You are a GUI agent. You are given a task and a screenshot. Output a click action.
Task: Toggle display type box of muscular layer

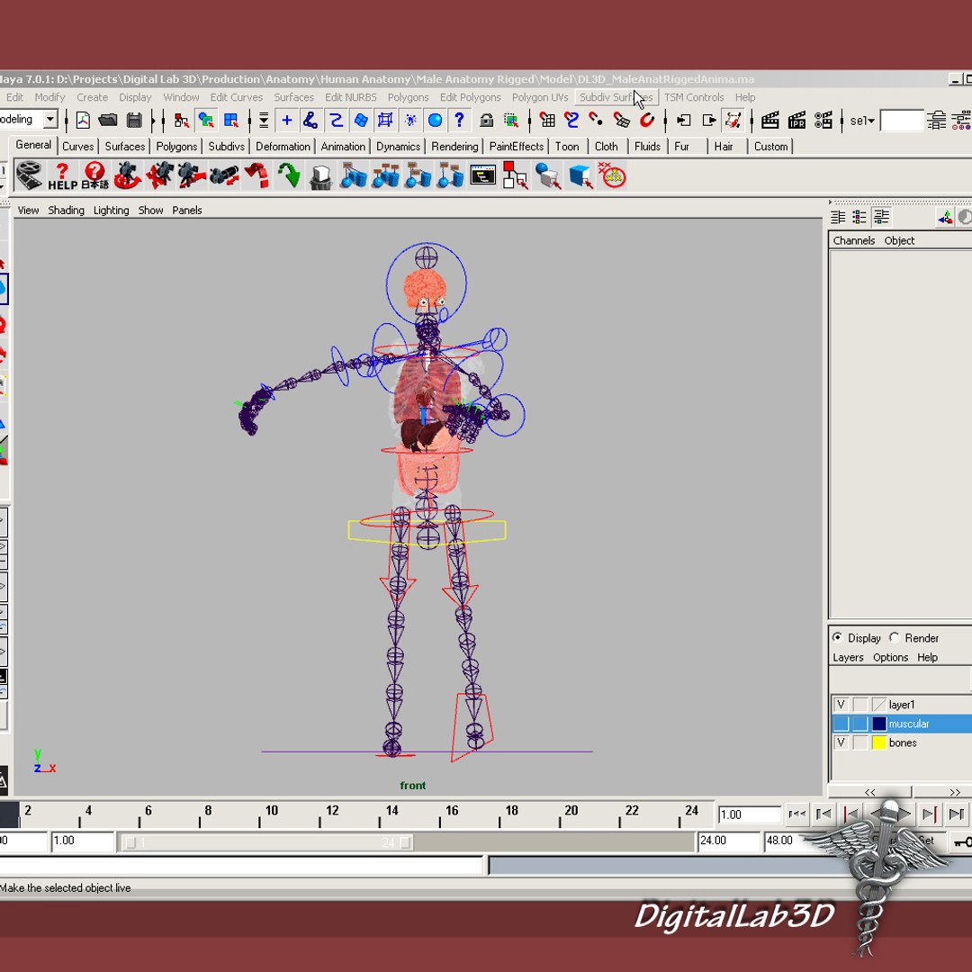coord(859,724)
